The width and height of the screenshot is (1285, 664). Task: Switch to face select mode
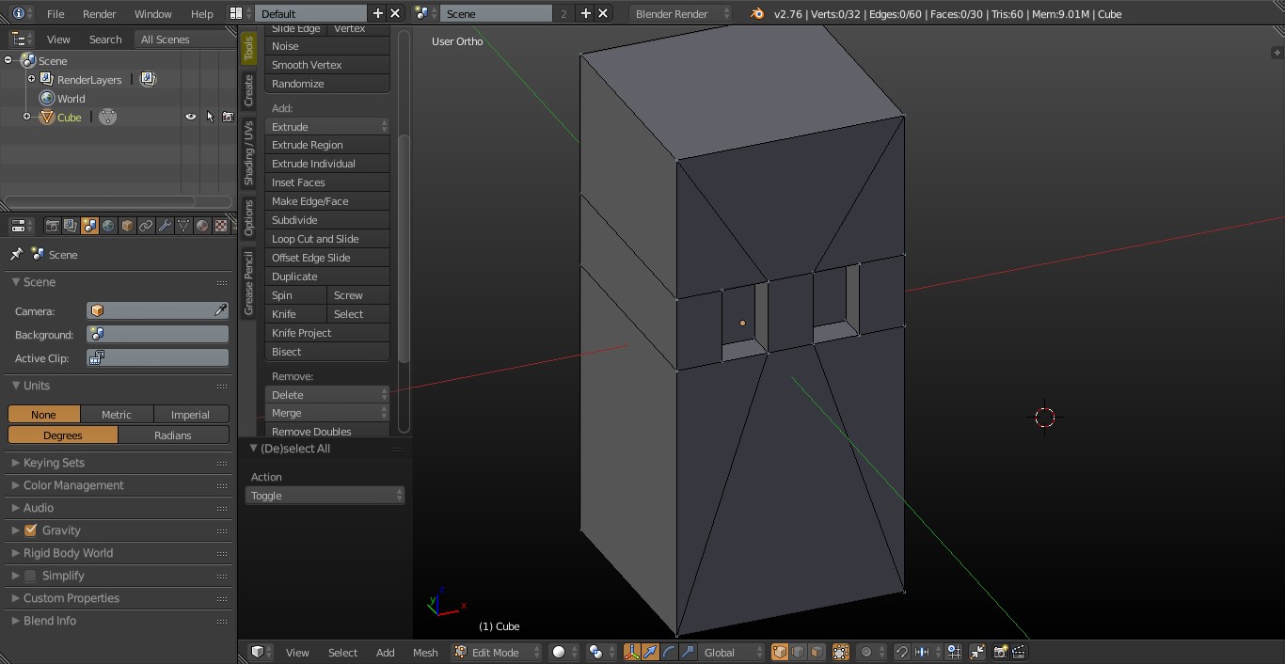pyautogui.click(x=817, y=652)
